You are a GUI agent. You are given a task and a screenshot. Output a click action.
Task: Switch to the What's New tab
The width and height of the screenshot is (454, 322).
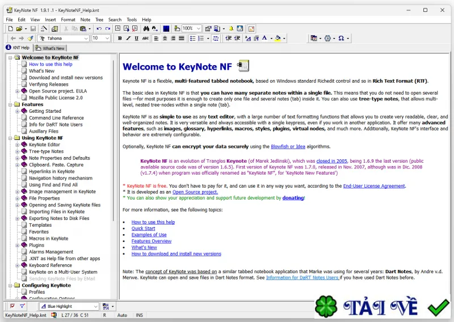pos(51,48)
